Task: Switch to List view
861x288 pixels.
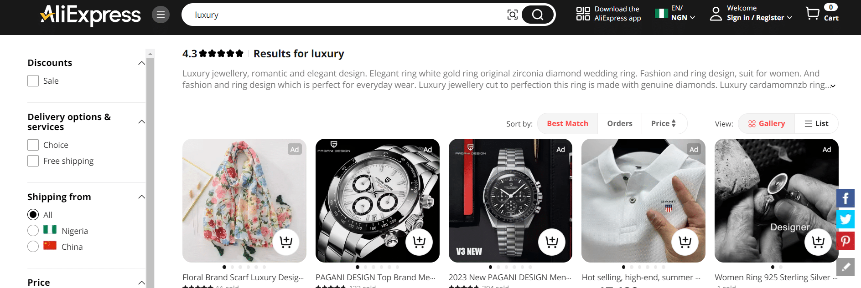Action: coord(816,124)
